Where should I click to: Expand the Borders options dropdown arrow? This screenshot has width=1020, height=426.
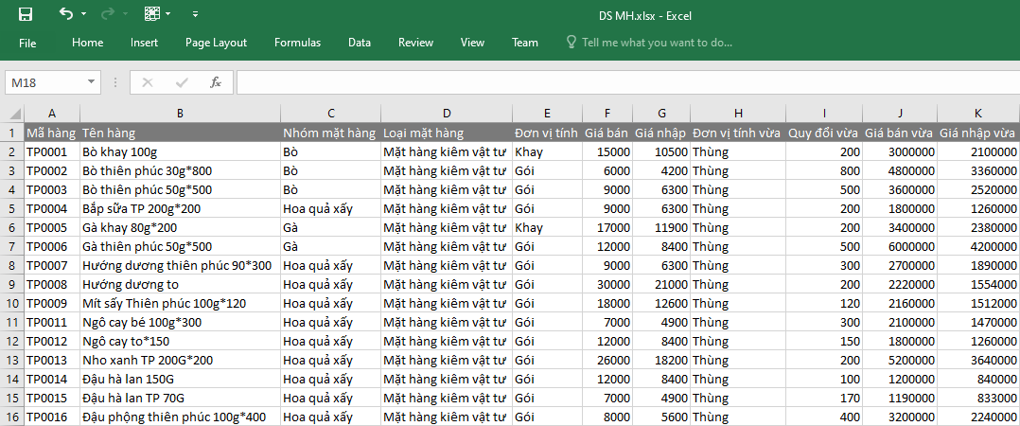168,15
